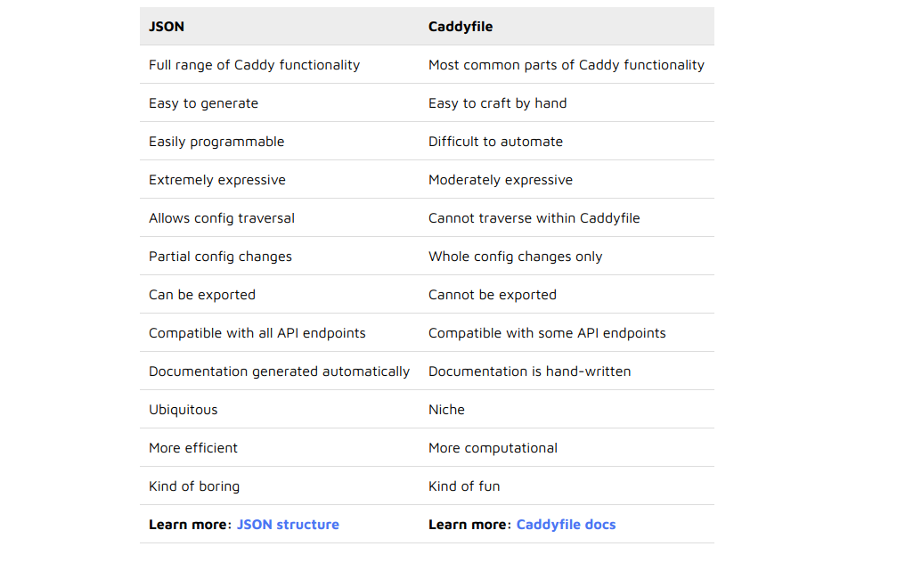Click the 'Easily programmable' cell
897x571 pixels.
point(216,142)
